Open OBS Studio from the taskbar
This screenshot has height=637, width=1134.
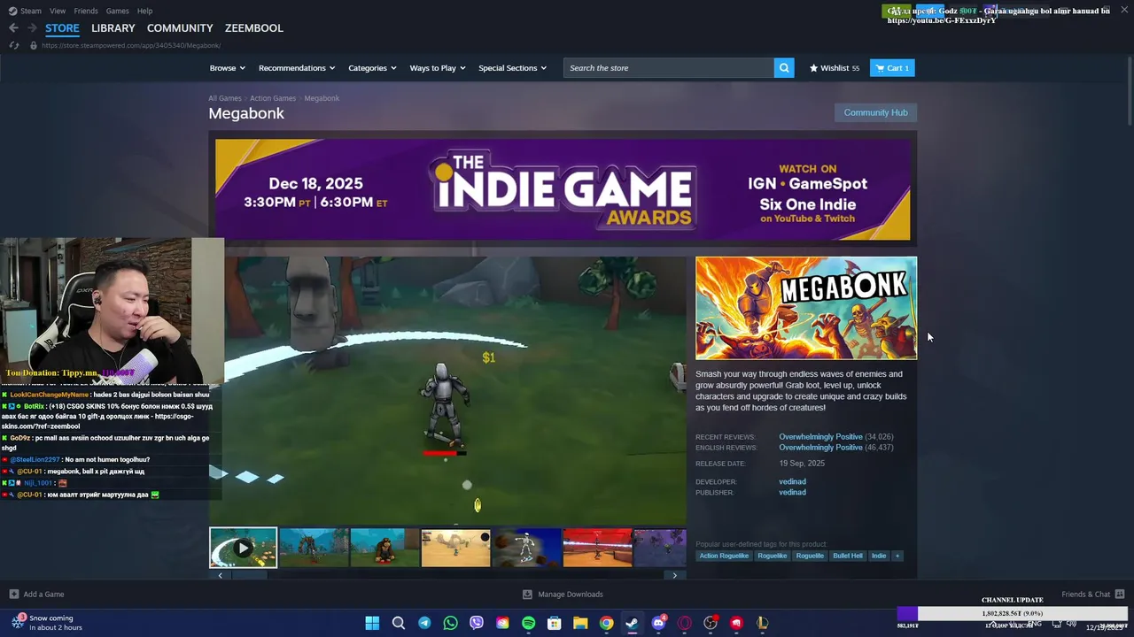click(x=710, y=623)
